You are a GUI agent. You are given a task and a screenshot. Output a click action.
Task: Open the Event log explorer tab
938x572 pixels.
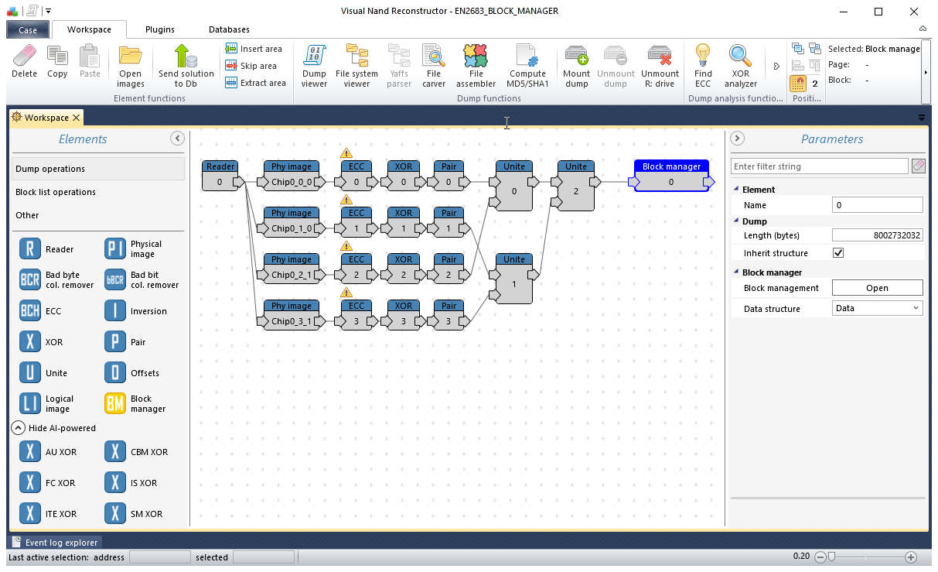pyautogui.click(x=55, y=543)
